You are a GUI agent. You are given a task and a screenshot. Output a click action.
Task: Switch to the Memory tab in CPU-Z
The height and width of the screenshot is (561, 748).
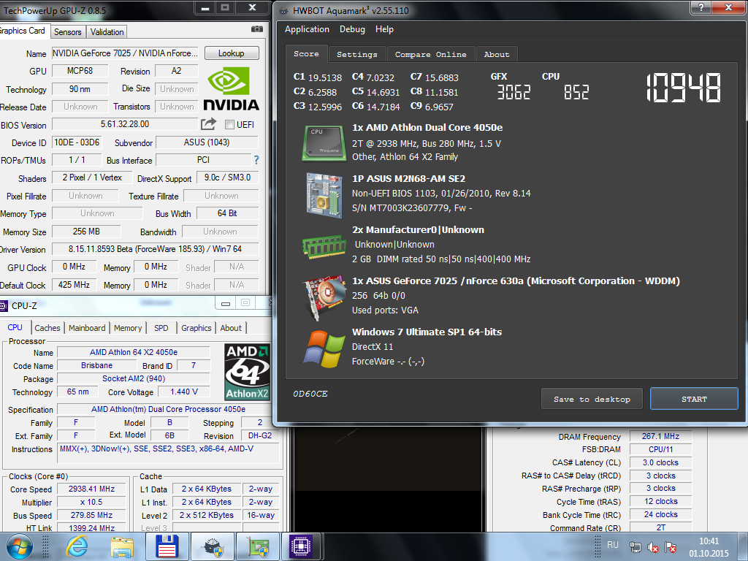127,328
